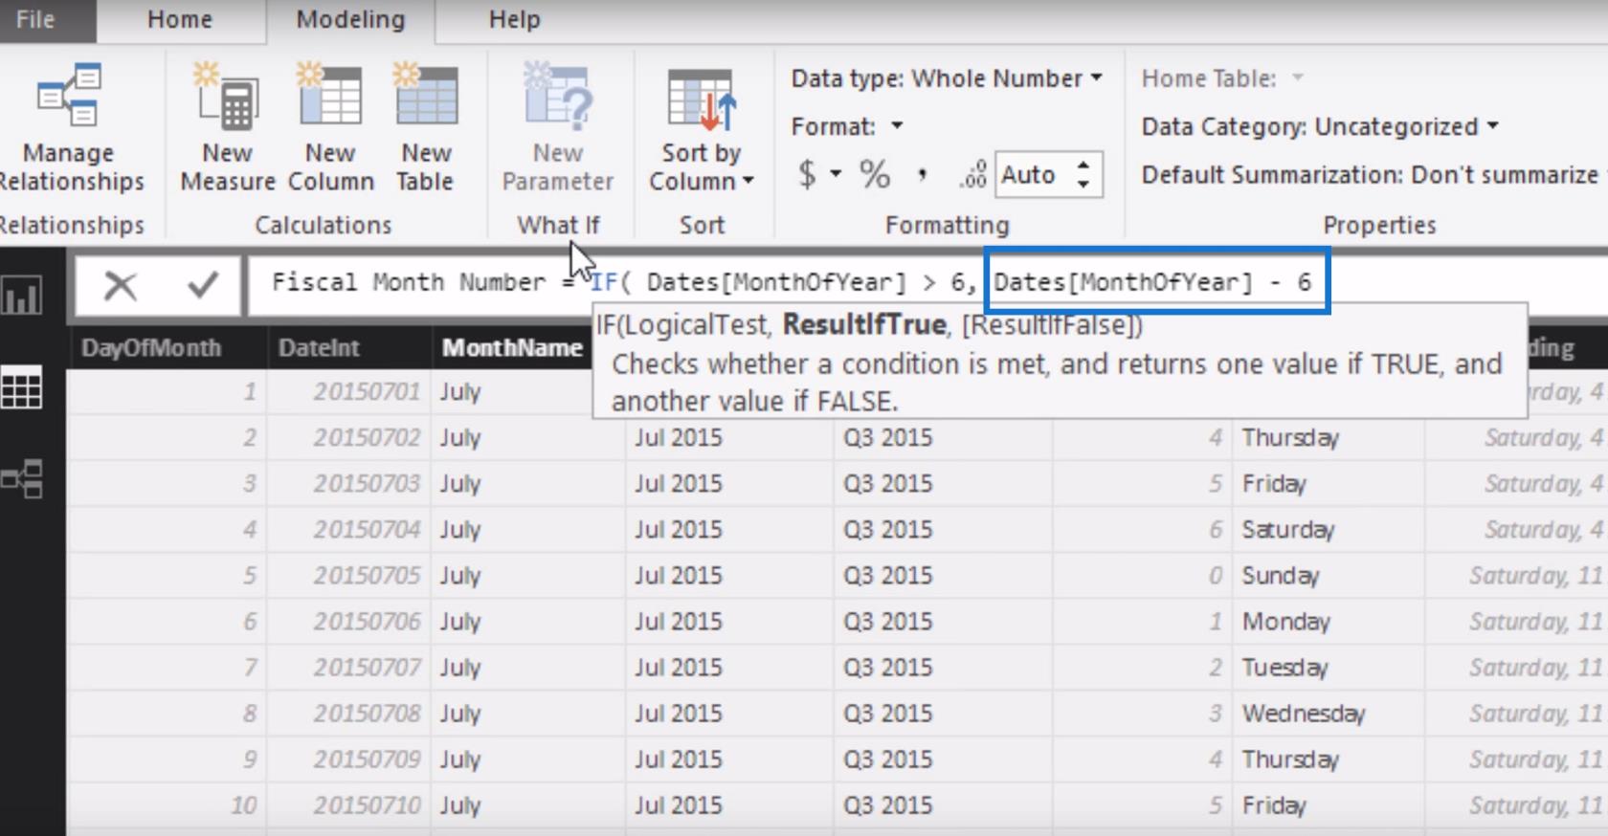Screen dimensions: 1608x836
Task: Apply percentage format
Action: [875, 175]
